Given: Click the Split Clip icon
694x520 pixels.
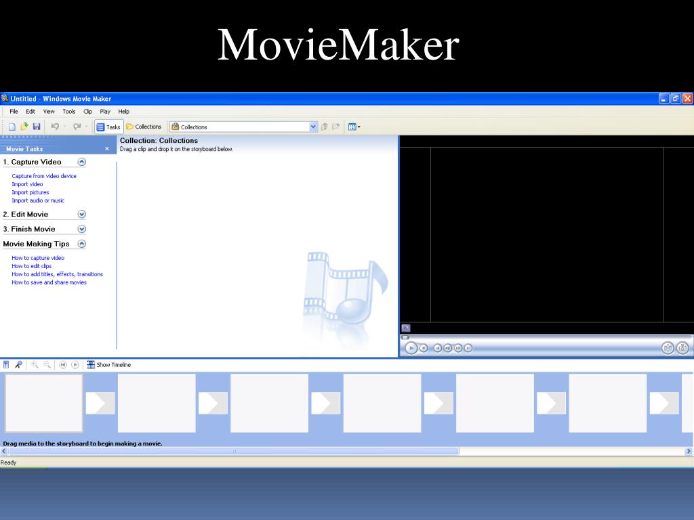Looking at the screenshot, I should (x=668, y=349).
